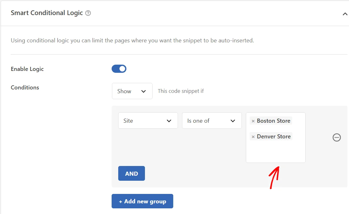
Task: Collapse the Smart Conditional Logic panel
Action: (x=345, y=14)
